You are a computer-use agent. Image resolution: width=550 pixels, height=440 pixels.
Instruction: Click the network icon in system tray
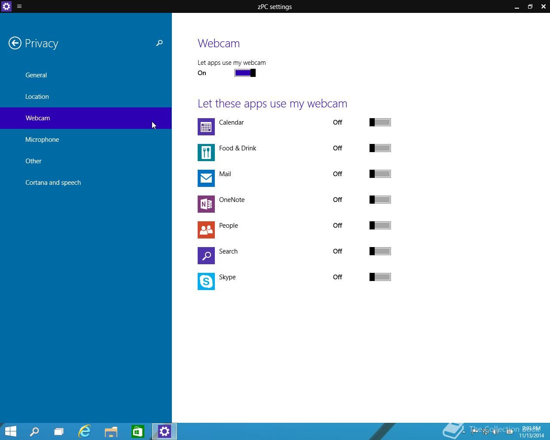[x=486, y=431]
